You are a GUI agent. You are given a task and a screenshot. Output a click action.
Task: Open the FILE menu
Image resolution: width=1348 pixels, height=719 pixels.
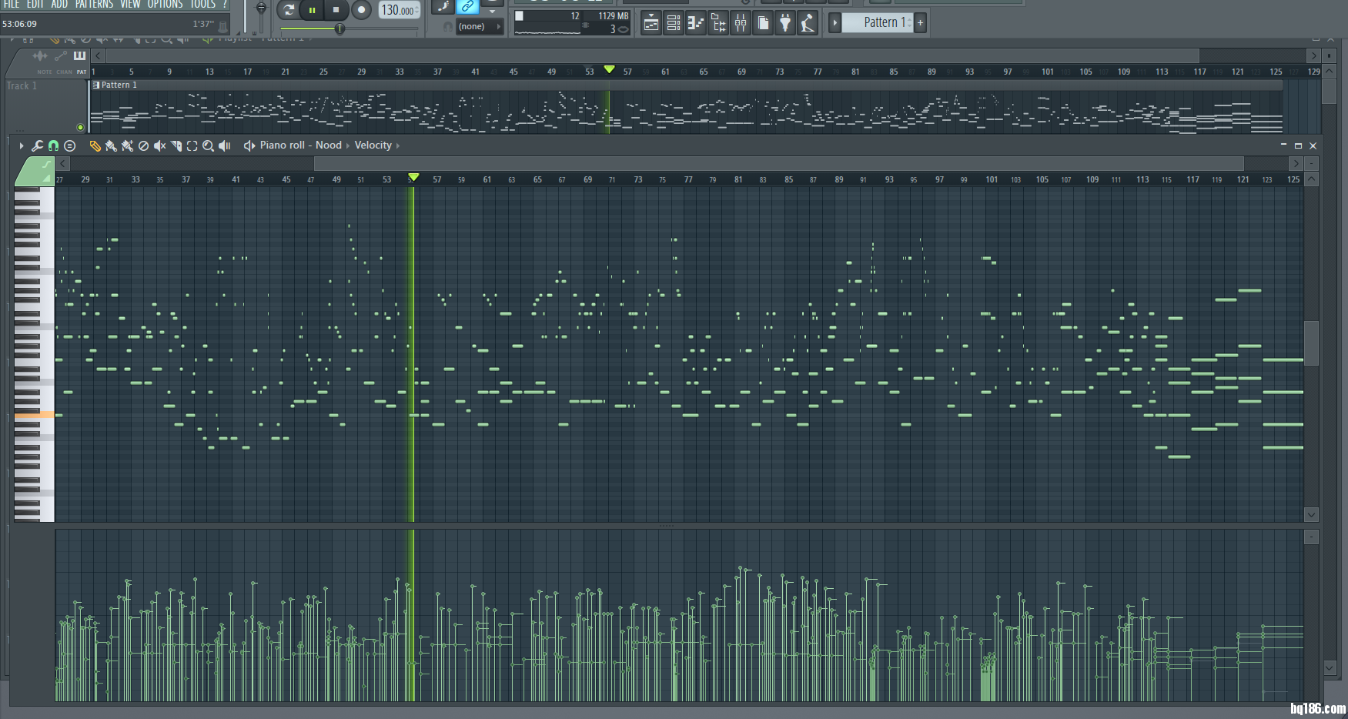pyautogui.click(x=12, y=5)
